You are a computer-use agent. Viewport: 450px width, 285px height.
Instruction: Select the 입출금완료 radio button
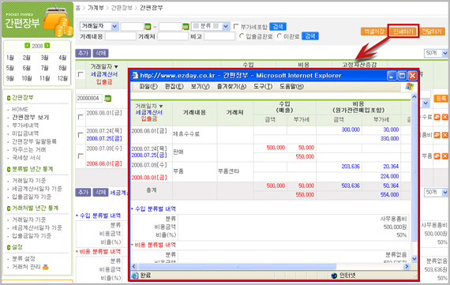click(x=242, y=36)
